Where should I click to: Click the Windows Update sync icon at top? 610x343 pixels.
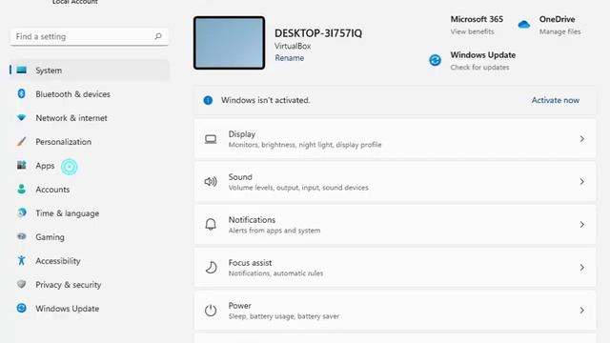click(x=435, y=60)
